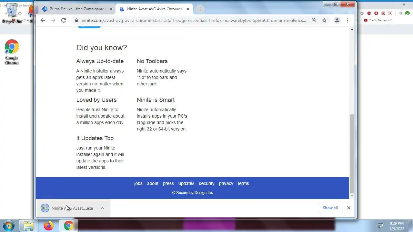Click the 'Loved by Users' heading
Viewport: 413px width, 232px height.
click(96, 100)
